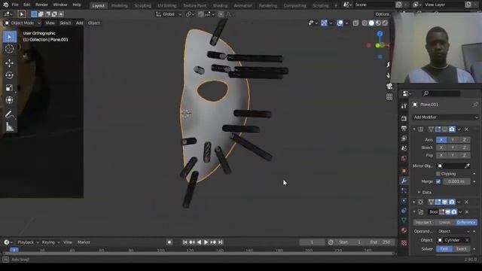Click the camera view icon in viewport
Image resolution: width=482 pixels, height=271 pixels.
tap(389, 87)
